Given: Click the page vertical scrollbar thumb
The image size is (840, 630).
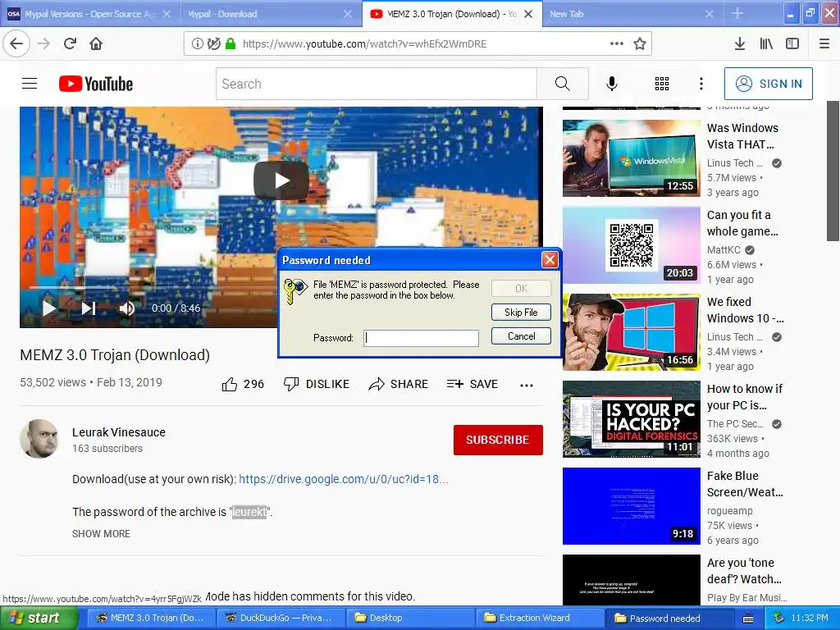Looking at the screenshot, I should coord(833,171).
